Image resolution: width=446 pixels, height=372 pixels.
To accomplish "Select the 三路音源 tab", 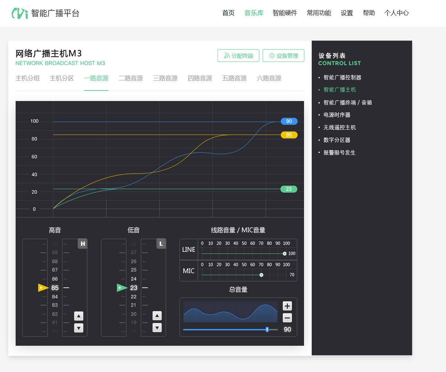I will click(165, 78).
